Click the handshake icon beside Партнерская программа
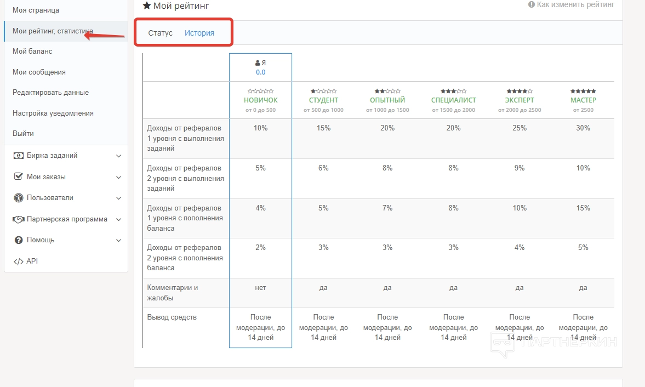Screen dimensions: 645x387 [x=19, y=219]
